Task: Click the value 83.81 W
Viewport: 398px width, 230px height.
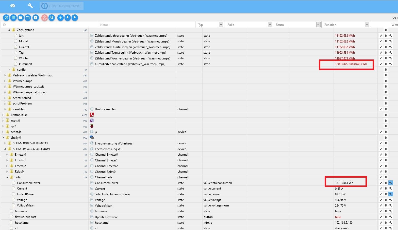Action: (340, 194)
